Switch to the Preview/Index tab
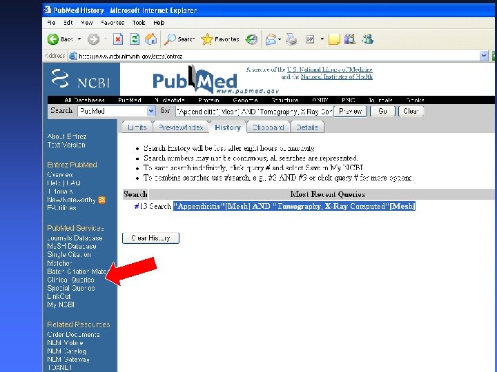 [x=181, y=127]
